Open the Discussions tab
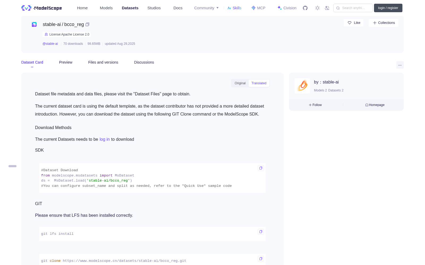Viewport: 425px width, 265px height. (144, 62)
